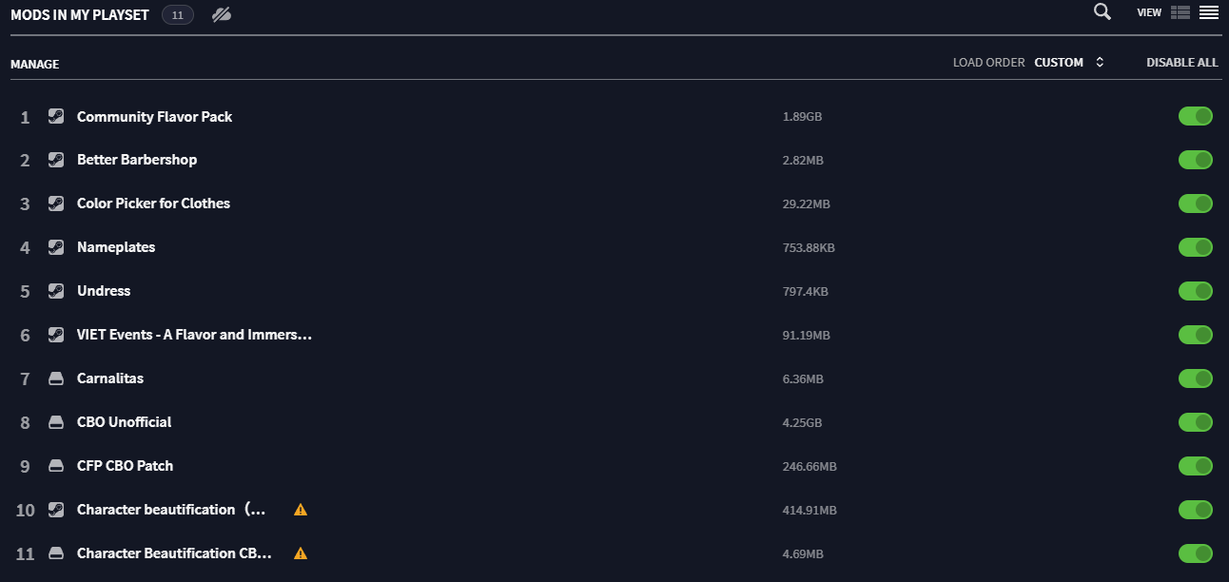The image size is (1229, 582).
Task: Click local drive icon next to Carnalitas
Action: point(56,378)
